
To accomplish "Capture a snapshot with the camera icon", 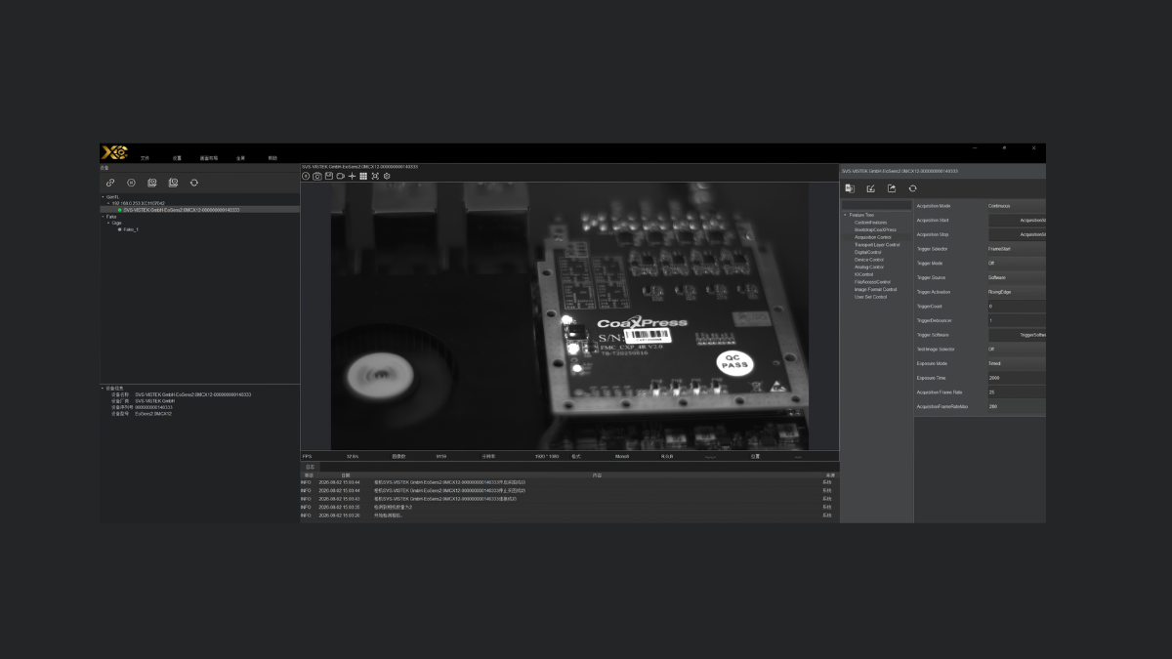I will coord(317,176).
